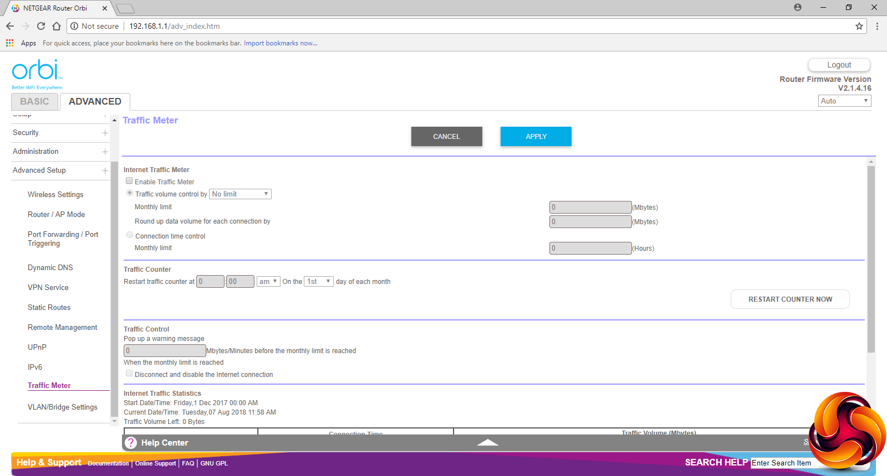Expand the Security menu section
Image resolution: width=887 pixels, height=476 pixels.
[105, 133]
